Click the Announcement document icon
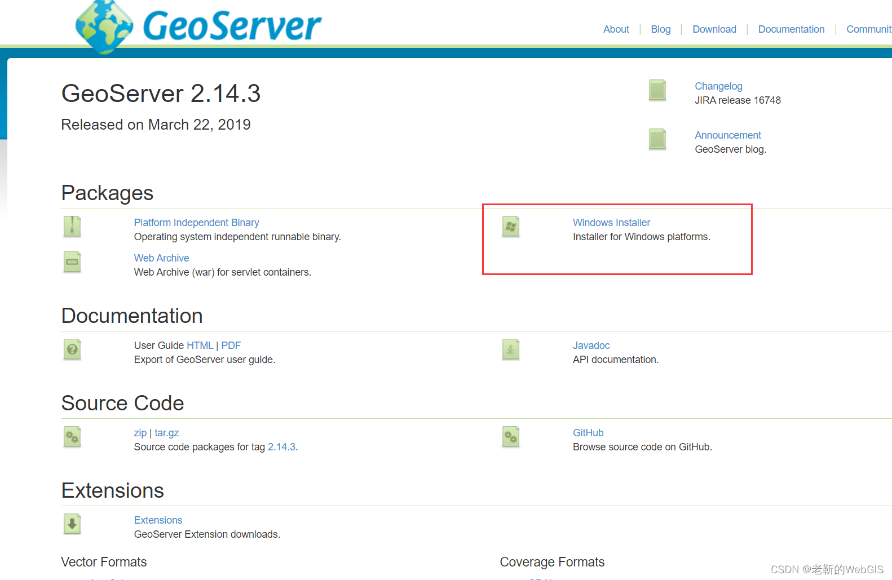This screenshot has width=892, height=580. pos(657,139)
